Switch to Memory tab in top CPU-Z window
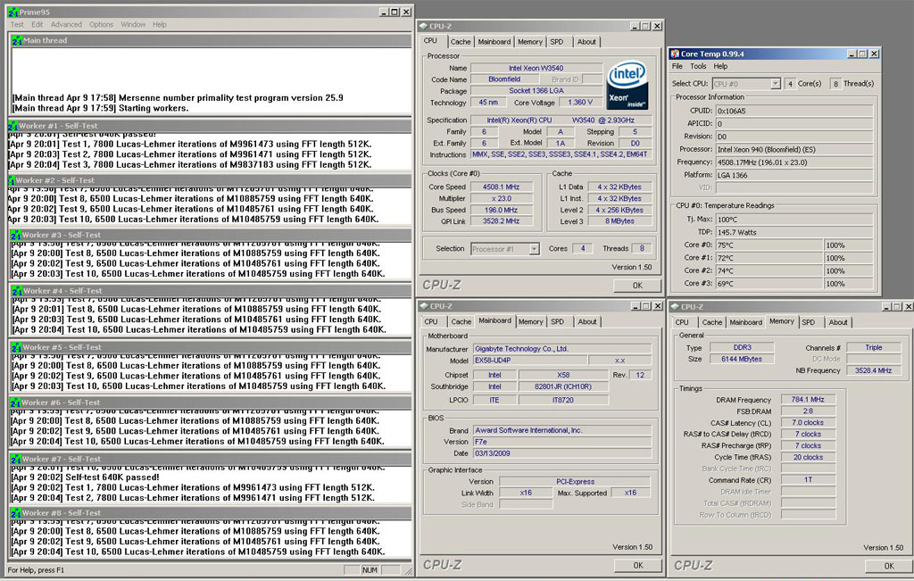The height and width of the screenshot is (581, 914). 530,42
